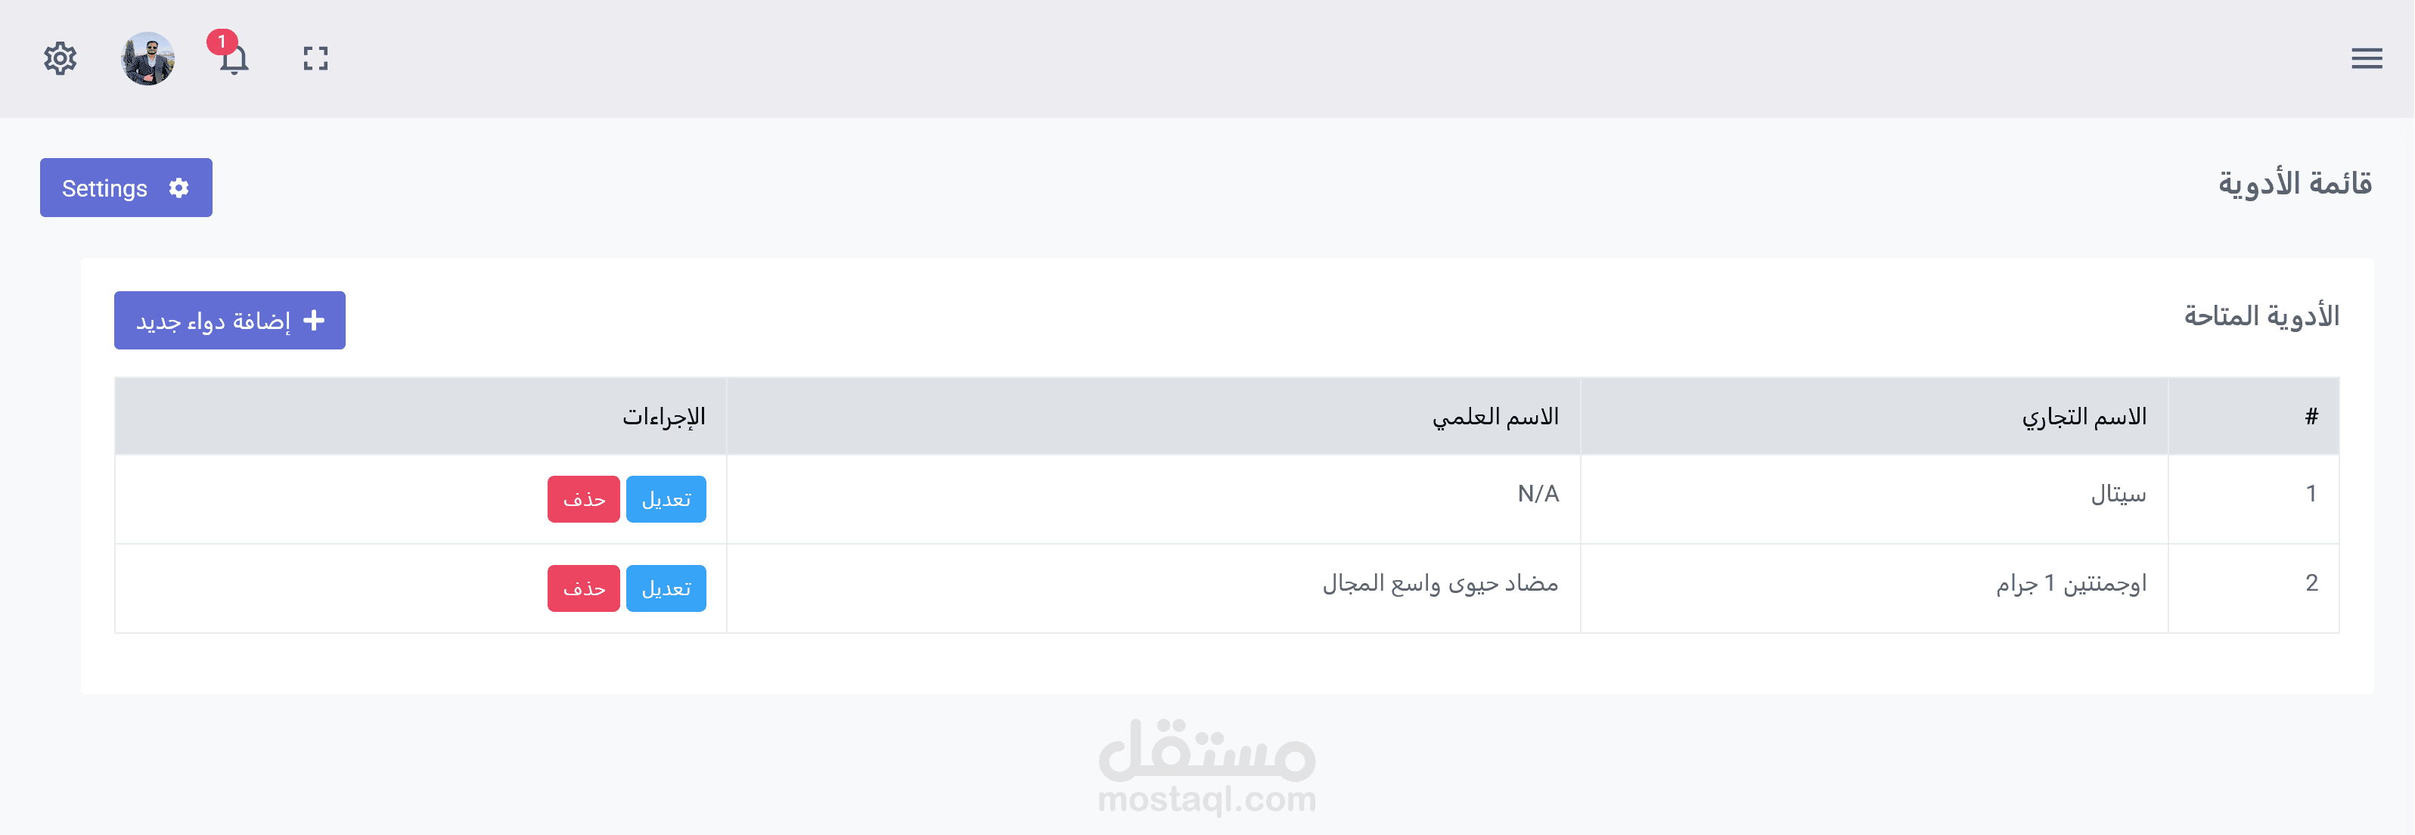
Task: Click the plus icon on add-medicine button
Action: (x=314, y=321)
